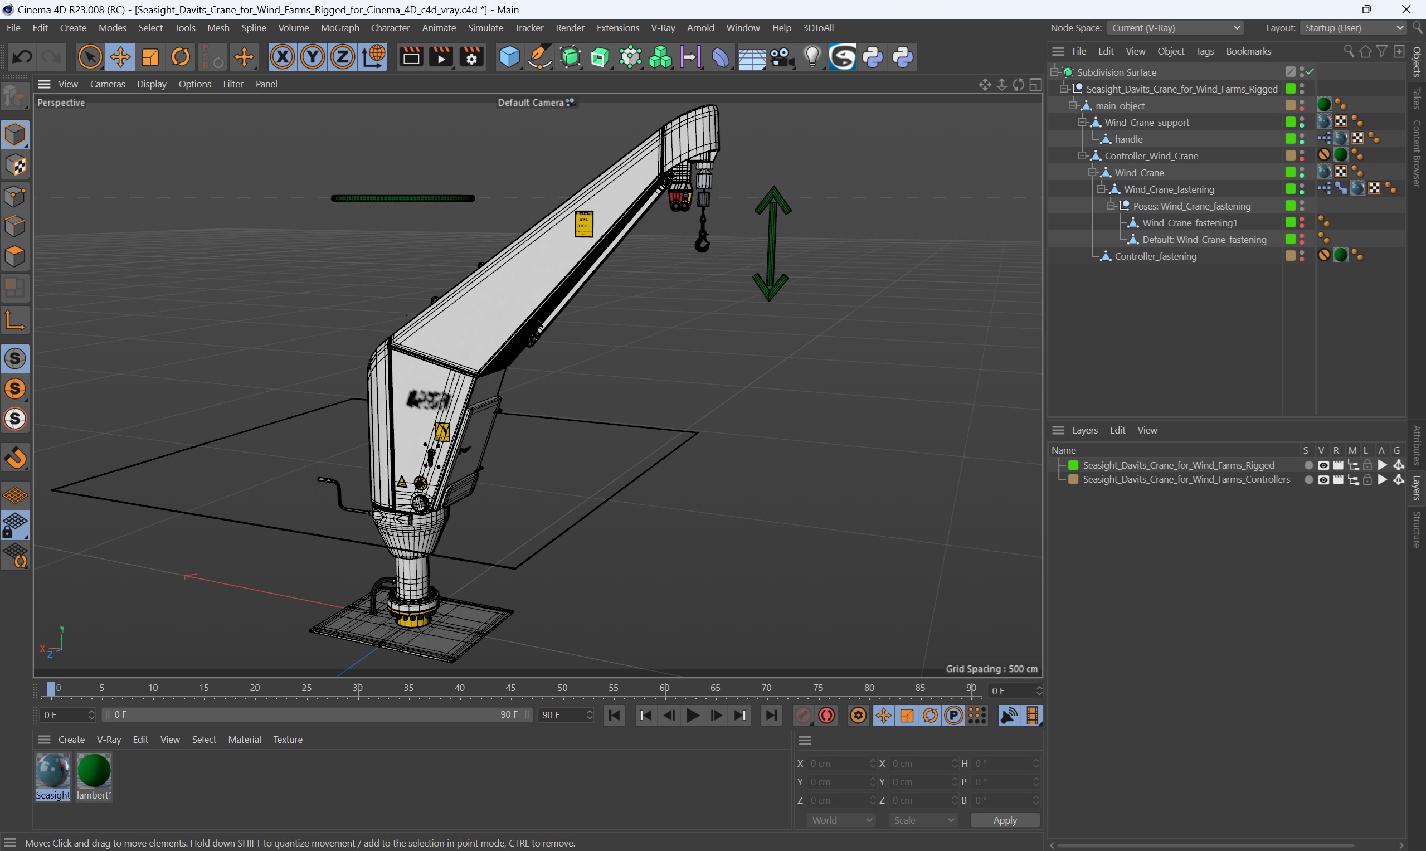Click the Subdivision Surface generator icon
This screenshot has width=1426, height=851.
570,57
